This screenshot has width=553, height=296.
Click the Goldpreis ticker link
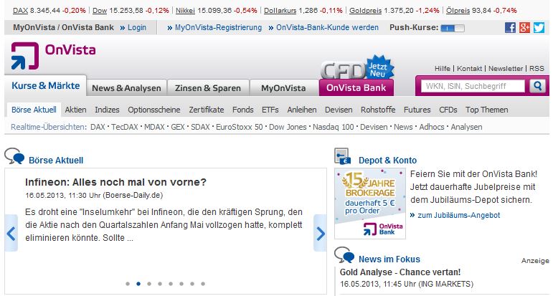click(x=365, y=11)
